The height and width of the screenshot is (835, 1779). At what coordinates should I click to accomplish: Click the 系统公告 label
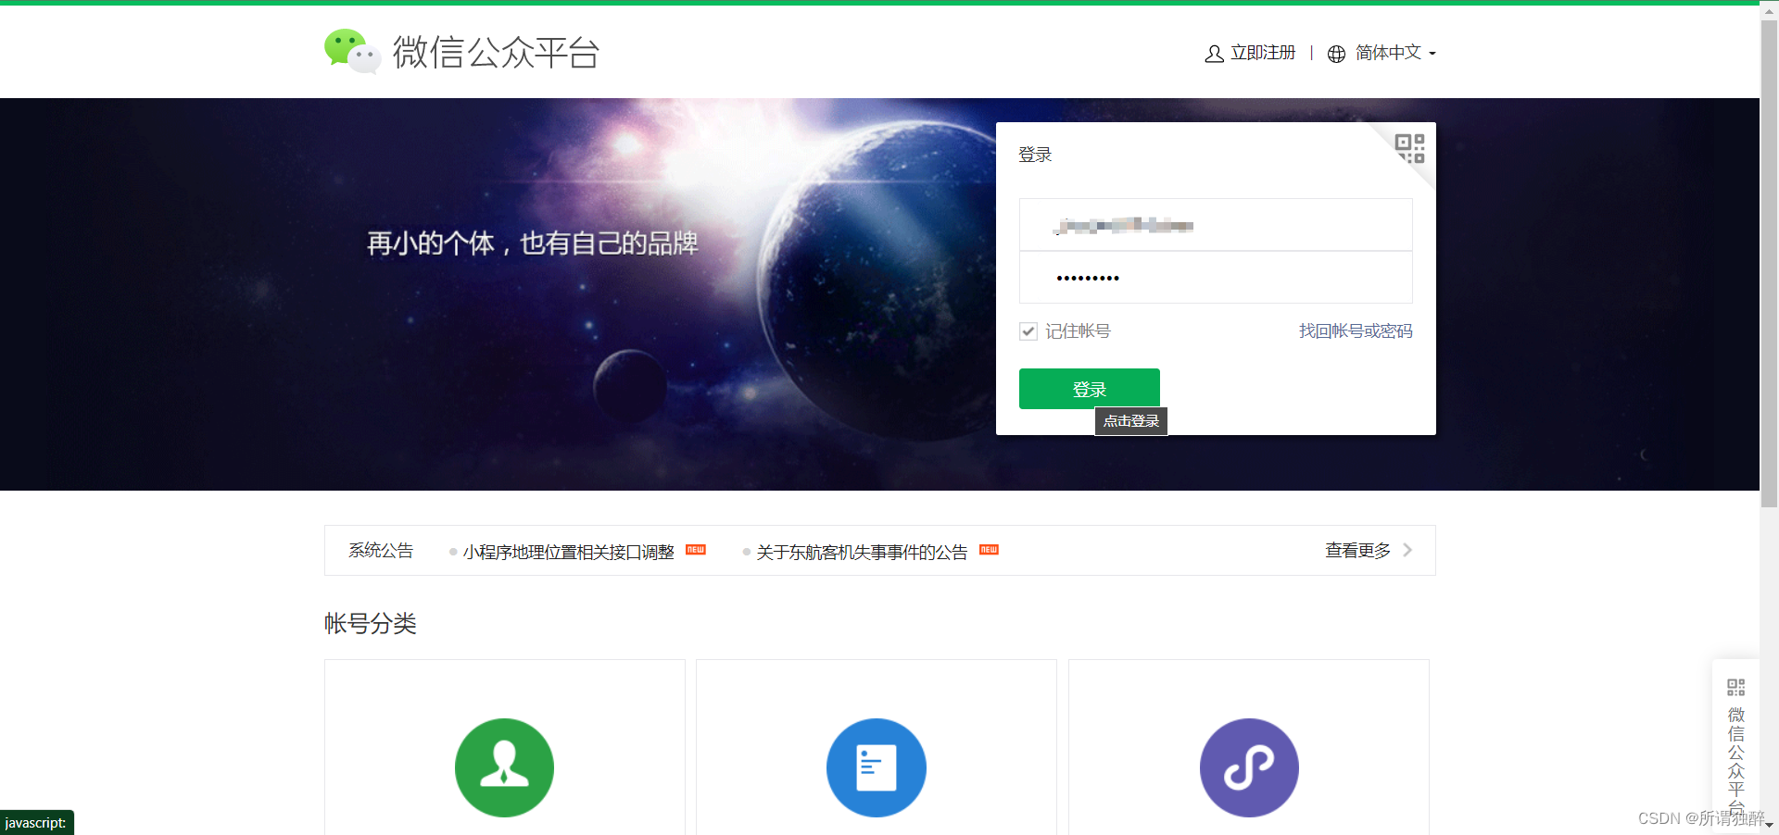tap(381, 550)
